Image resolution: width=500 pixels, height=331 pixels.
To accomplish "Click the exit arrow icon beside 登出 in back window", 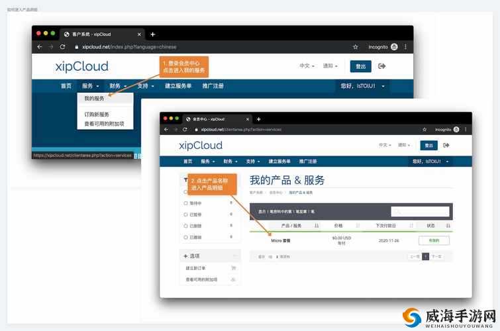I will [381, 66].
